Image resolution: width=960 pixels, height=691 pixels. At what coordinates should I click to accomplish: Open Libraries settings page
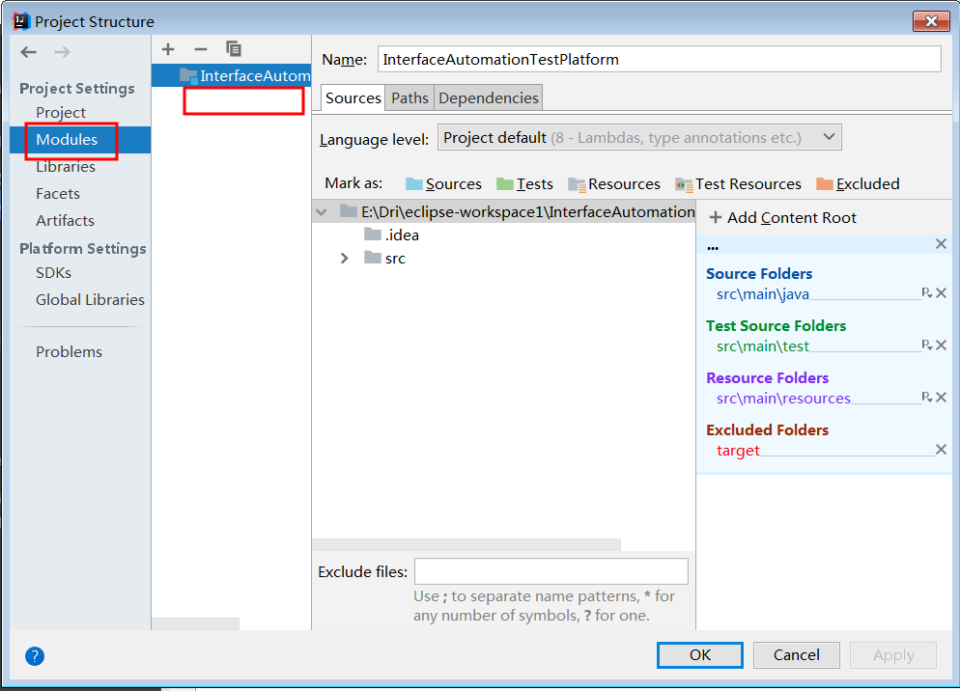coord(66,166)
